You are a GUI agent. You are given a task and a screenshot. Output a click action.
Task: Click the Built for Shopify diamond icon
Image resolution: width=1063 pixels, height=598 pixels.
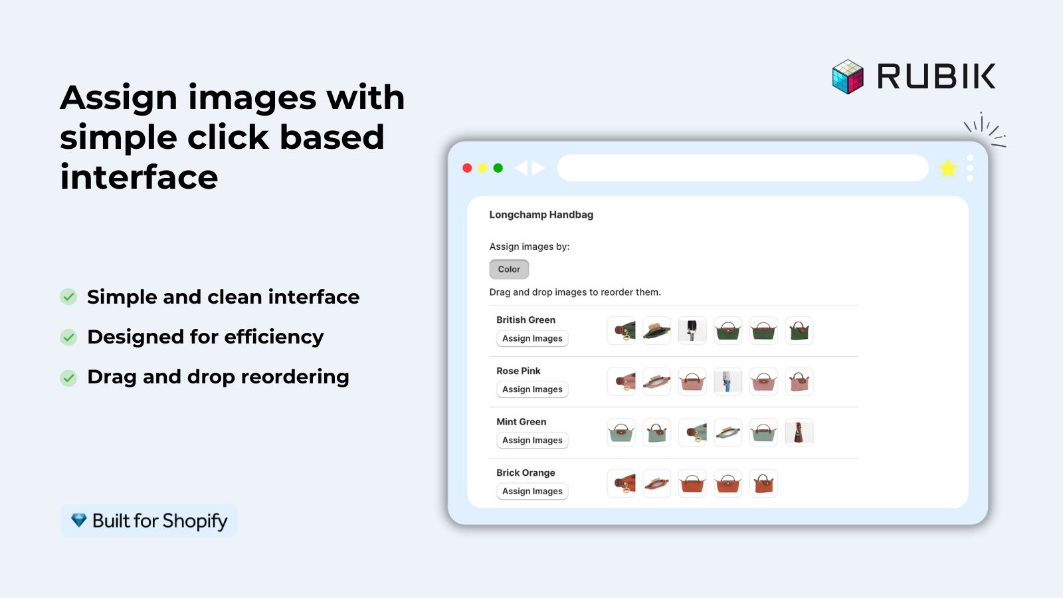tap(79, 520)
